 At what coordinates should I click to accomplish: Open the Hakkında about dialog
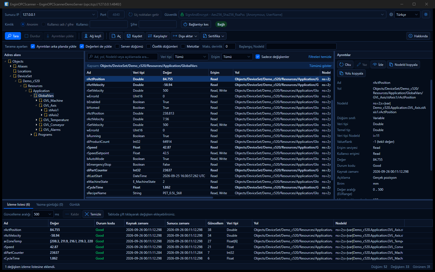(x=418, y=36)
